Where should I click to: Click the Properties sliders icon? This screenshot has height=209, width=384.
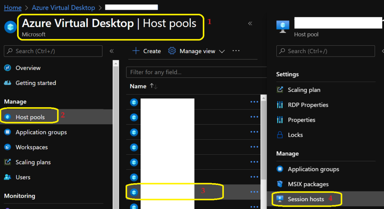coord(280,120)
